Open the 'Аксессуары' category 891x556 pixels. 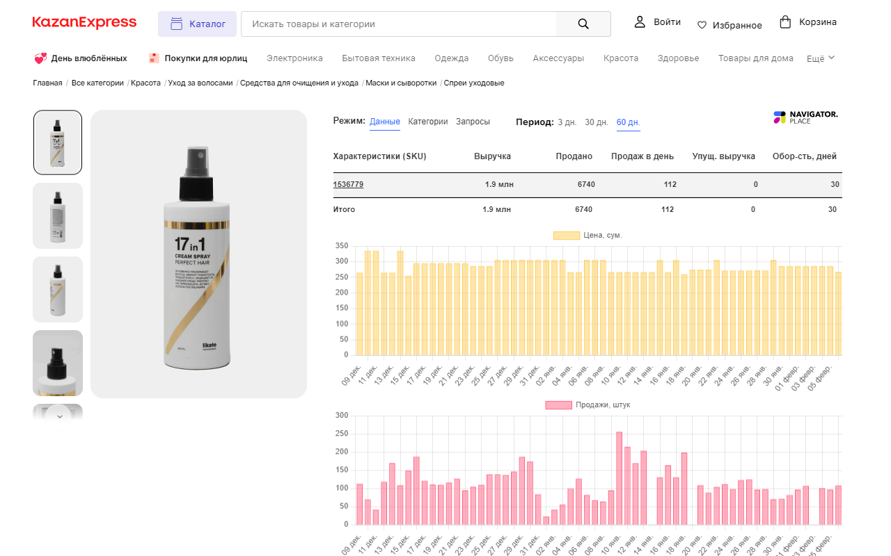[558, 58]
